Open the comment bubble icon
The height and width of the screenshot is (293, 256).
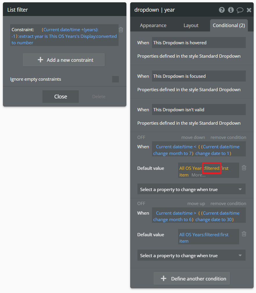click(240, 10)
